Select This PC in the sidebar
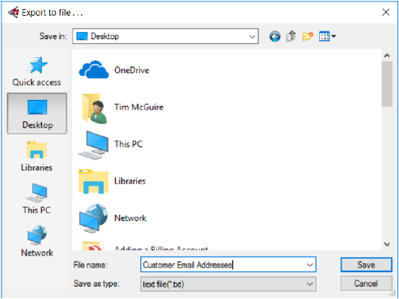 tap(37, 198)
